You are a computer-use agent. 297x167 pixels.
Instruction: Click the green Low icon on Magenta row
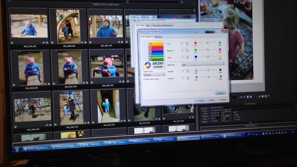coord(196,50)
